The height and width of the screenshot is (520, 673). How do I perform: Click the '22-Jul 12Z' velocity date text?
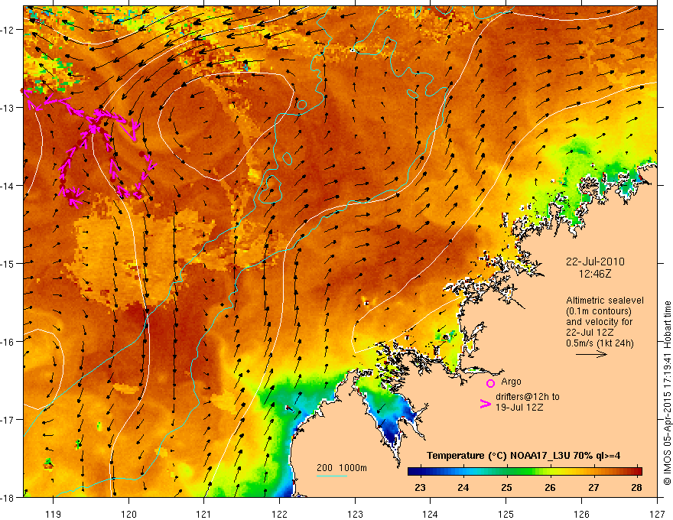click(590, 333)
